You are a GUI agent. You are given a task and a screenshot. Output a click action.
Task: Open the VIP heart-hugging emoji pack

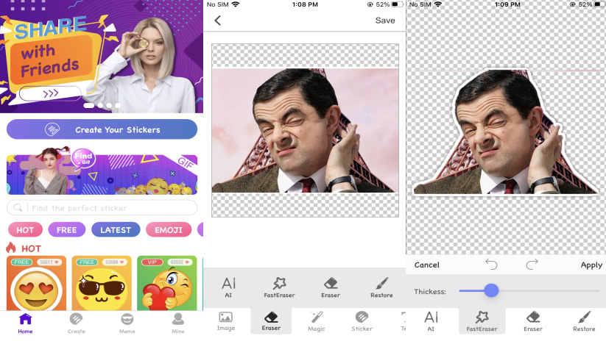tap(167, 284)
